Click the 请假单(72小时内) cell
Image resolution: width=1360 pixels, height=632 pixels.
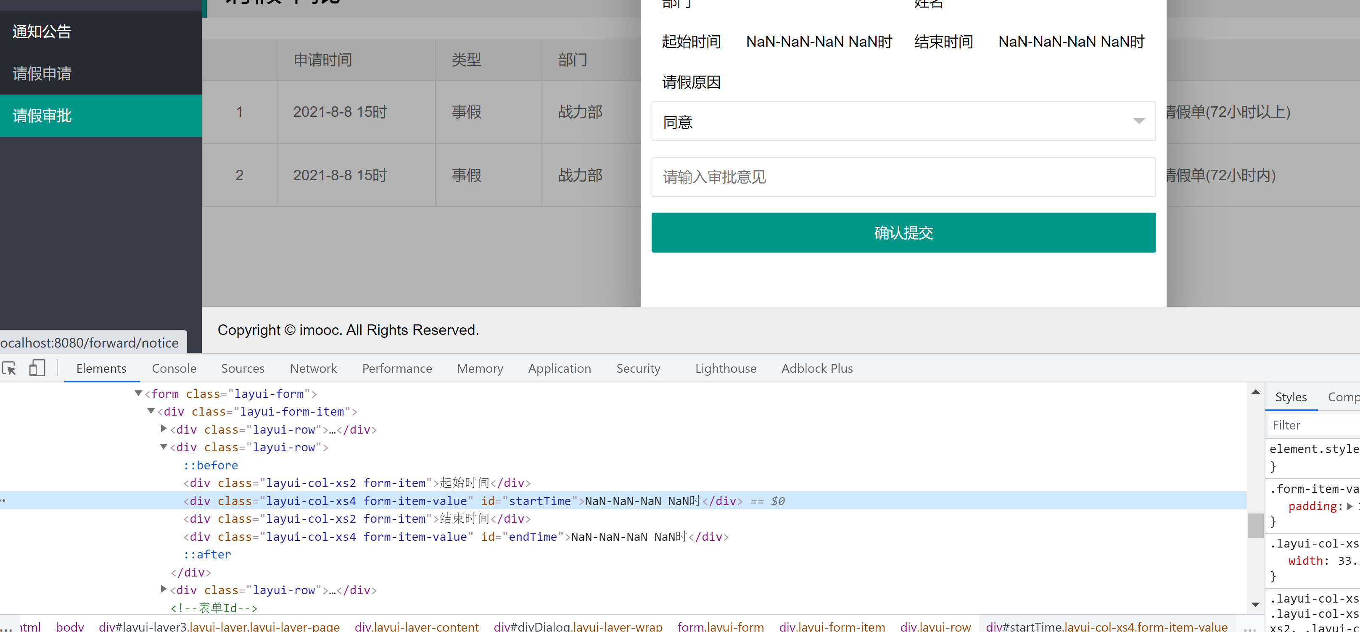[1221, 175]
